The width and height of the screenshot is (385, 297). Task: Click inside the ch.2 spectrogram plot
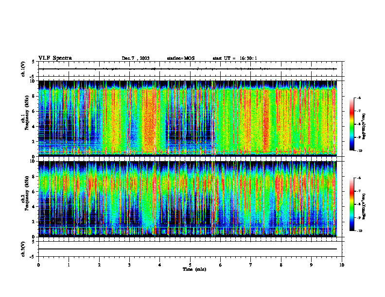(190, 199)
